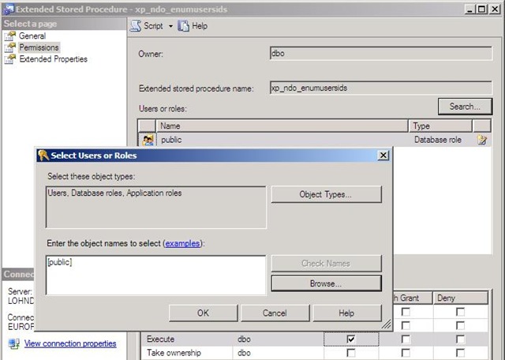The image size is (505, 360).
Task: Click the Extended Properties page icon
Action: 9,59
